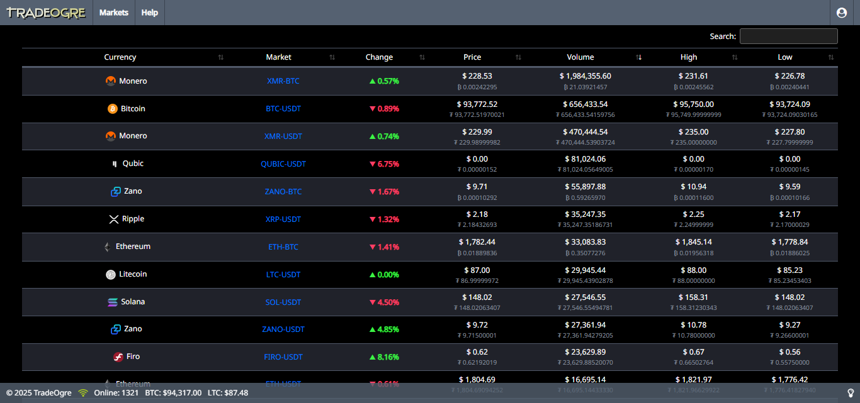Click the green up arrow for XMR-BTC change
This screenshot has width=860, height=403.
click(x=373, y=81)
